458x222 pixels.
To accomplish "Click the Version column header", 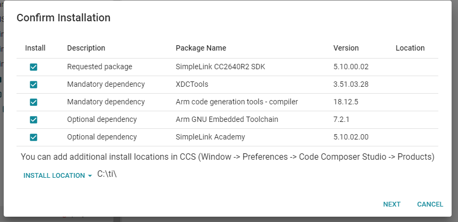I will click(x=346, y=48).
